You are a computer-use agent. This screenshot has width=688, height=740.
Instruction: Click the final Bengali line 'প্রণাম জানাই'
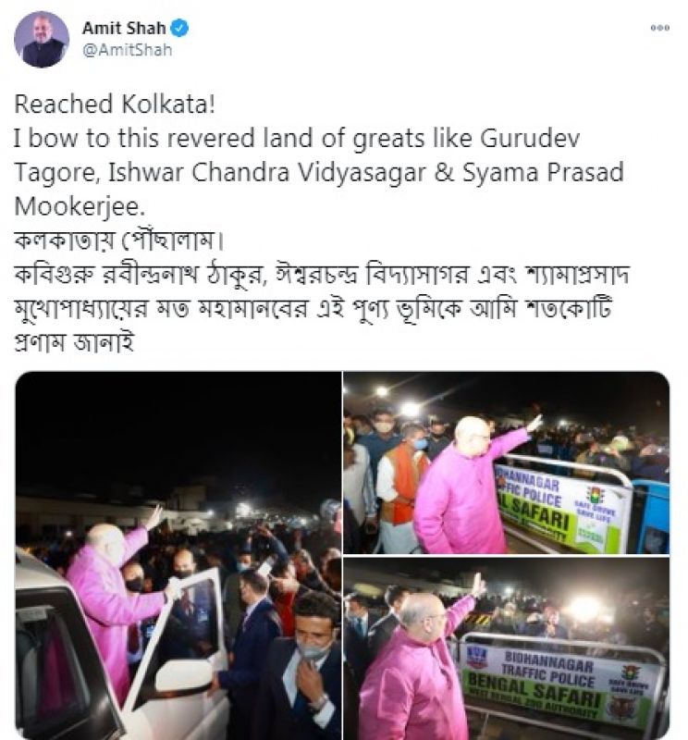point(75,342)
